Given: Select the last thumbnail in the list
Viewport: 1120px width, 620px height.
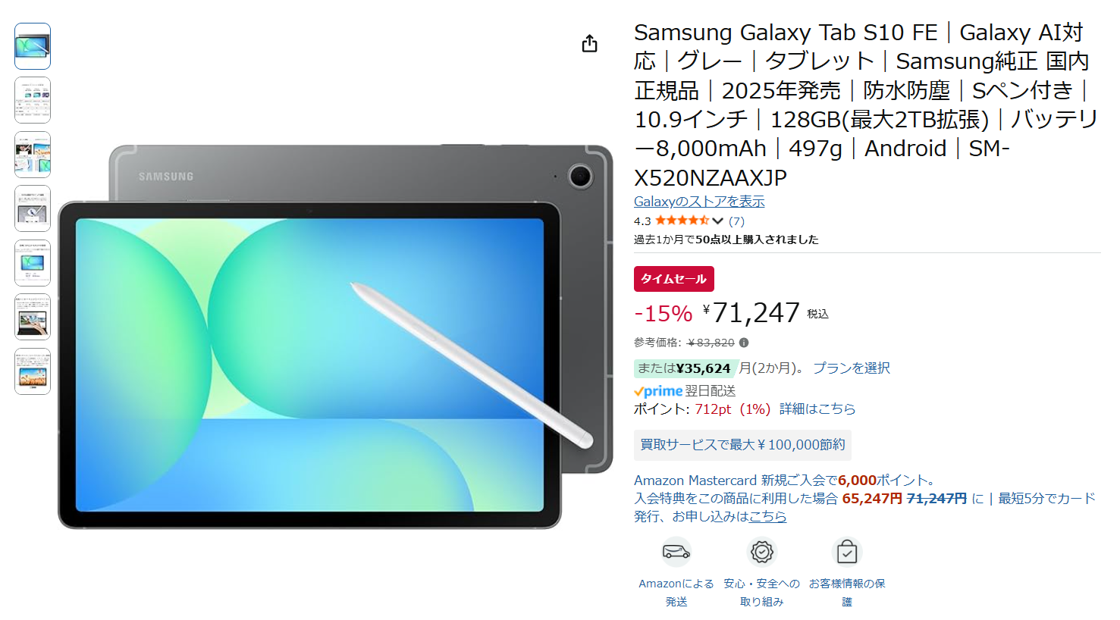Looking at the screenshot, I should (33, 371).
